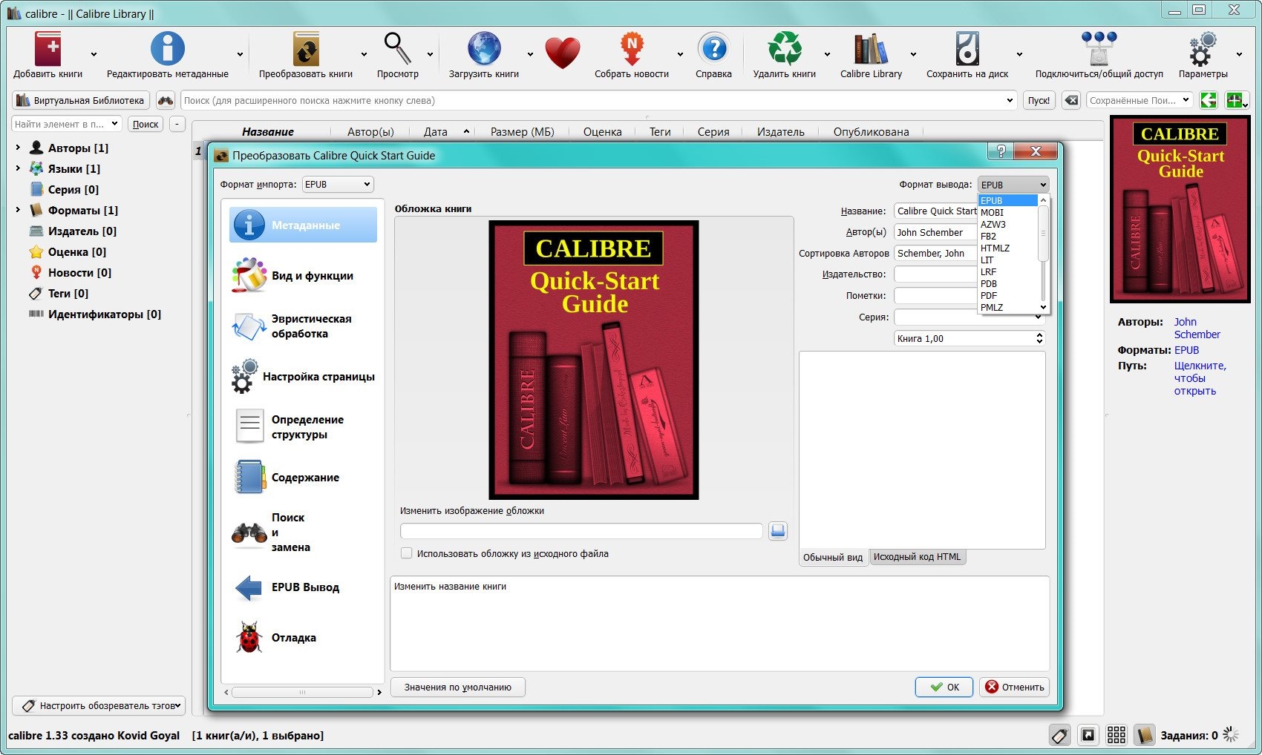Open the Сохранённые Поиски dropdown
The image size is (1262, 755).
pyautogui.click(x=1140, y=100)
